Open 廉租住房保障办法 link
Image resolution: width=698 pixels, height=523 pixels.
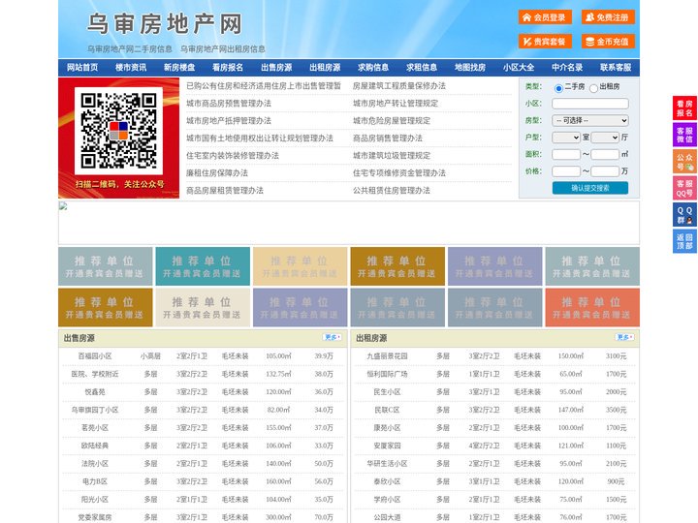[217, 173]
